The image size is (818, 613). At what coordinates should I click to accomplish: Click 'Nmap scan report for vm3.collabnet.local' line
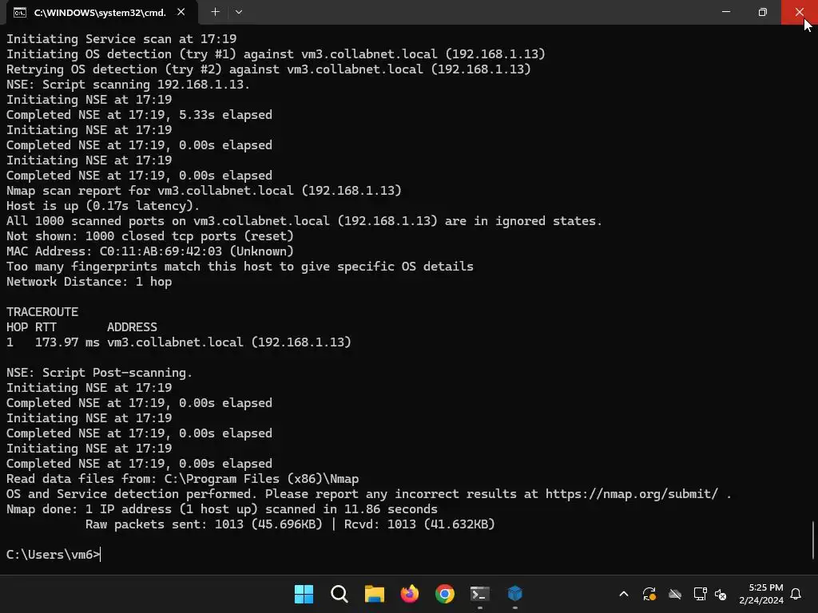204,190
